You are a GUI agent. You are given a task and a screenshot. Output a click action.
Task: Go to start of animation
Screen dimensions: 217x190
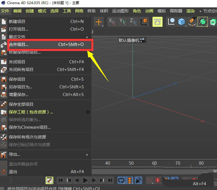(61, 180)
